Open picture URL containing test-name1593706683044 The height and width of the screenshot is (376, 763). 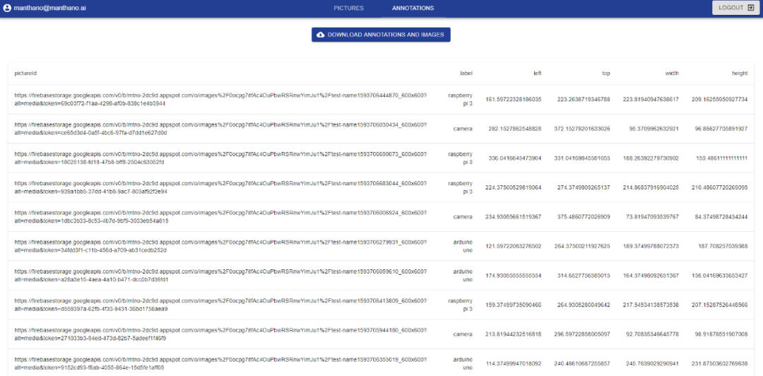click(221, 187)
